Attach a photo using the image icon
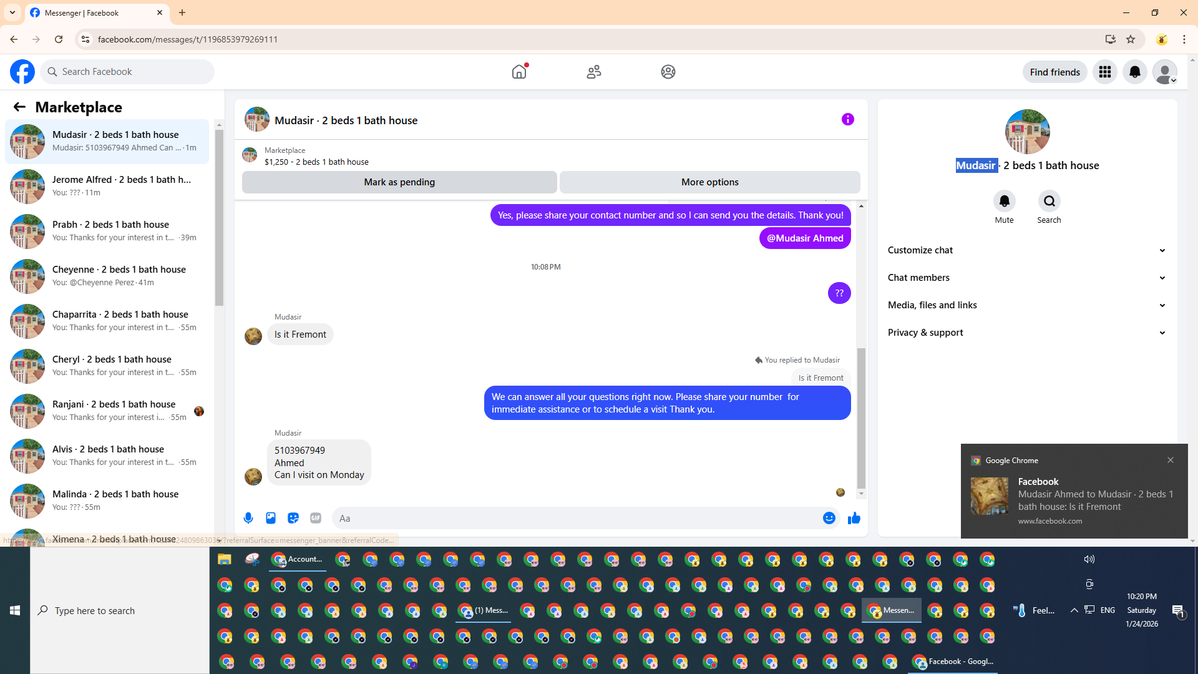 [x=271, y=518]
